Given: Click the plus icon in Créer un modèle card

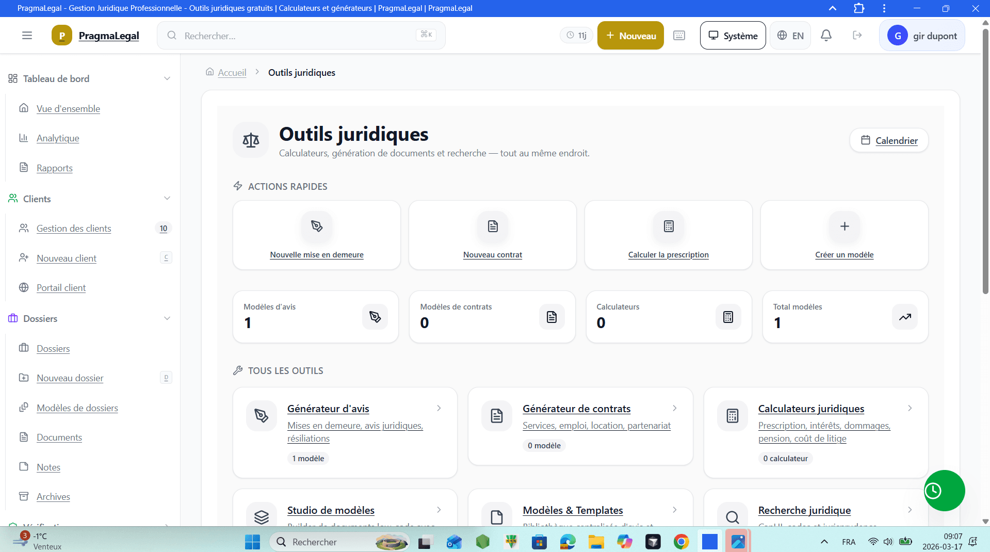Looking at the screenshot, I should [845, 226].
